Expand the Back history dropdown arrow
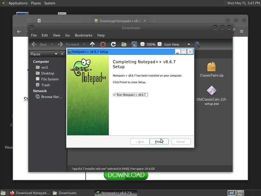Image resolution: width=261 pixels, height=196 pixels. click(52, 44)
